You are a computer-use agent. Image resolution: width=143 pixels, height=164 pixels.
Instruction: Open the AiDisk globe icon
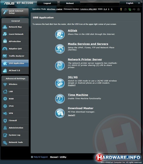tap(60, 34)
